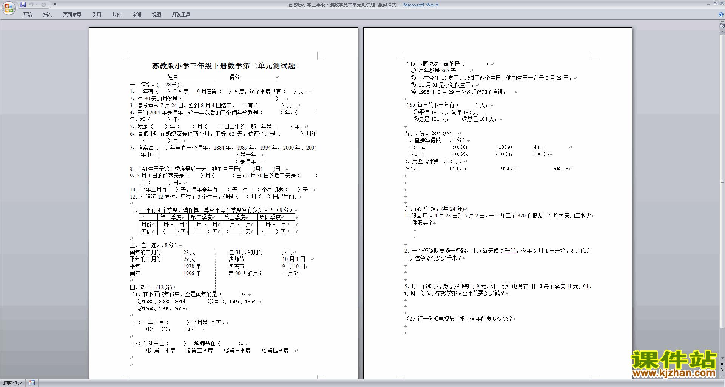Click the text 国庆节 in matching section
This screenshot has width=725, height=387.
pyautogui.click(x=236, y=266)
